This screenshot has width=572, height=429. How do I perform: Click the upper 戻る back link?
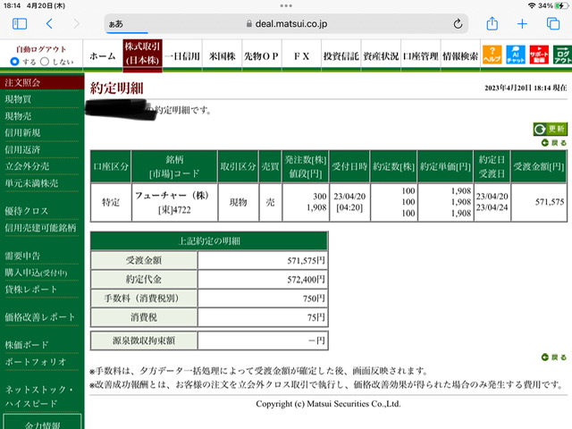554,143
